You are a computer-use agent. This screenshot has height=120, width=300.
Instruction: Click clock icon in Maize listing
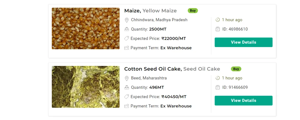click(x=218, y=20)
